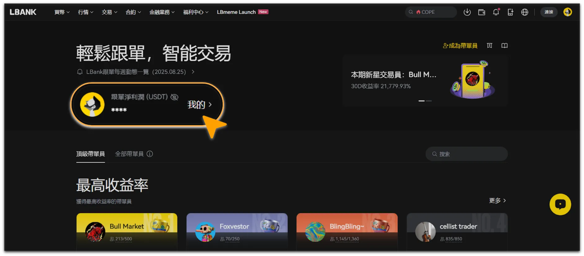Click the follower icon beside 213/500
The width and height of the screenshot is (584, 256).
(112, 239)
